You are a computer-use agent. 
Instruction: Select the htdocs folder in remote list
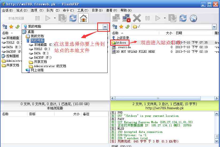[x=121, y=42]
